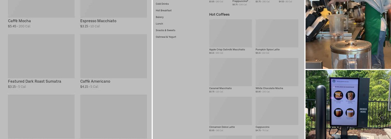Screen dimensions: 391x139
Task: Click the Cappuccino item name
Action: [263, 127]
